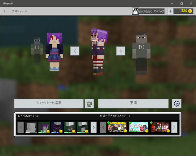Click the 320 Minecoins balance

(183, 11)
